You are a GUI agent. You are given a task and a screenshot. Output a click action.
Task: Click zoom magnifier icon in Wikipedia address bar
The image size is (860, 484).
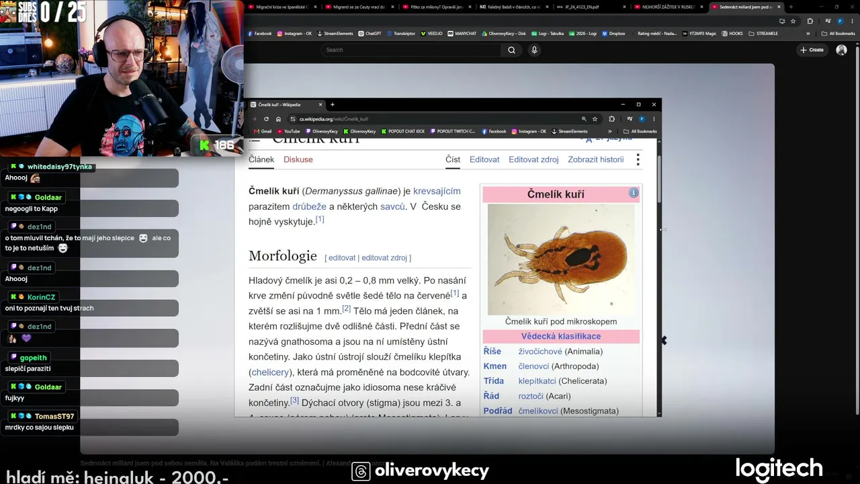click(x=584, y=119)
